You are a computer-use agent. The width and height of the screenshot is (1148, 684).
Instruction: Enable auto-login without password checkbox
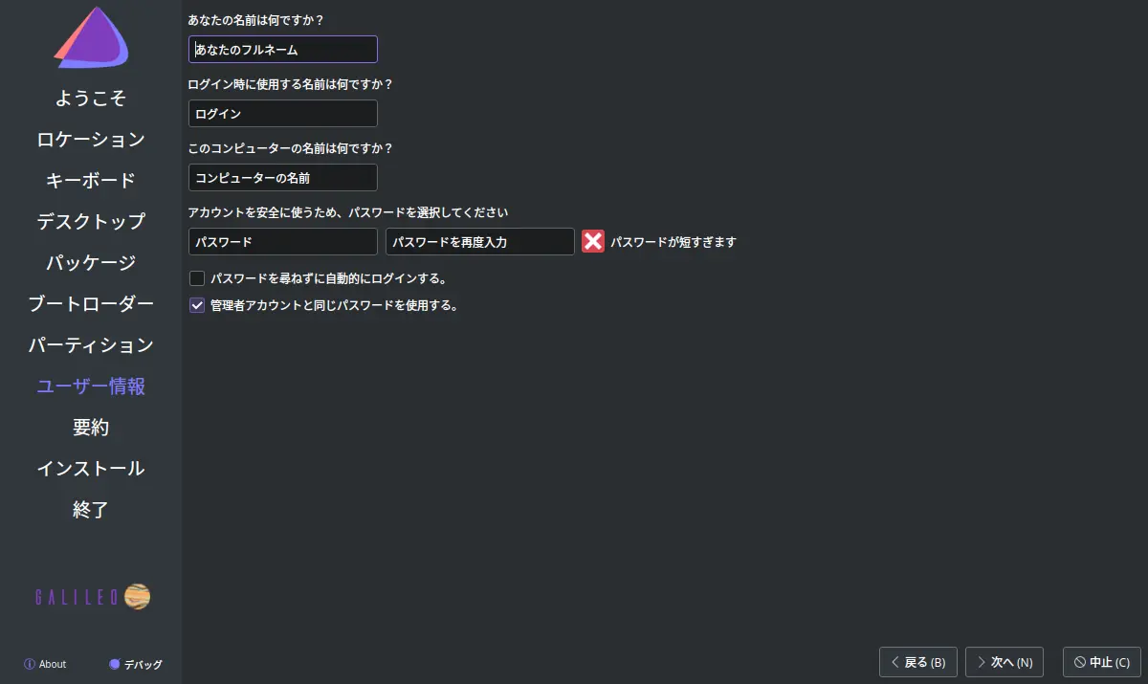pyautogui.click(x=197, y=279)
